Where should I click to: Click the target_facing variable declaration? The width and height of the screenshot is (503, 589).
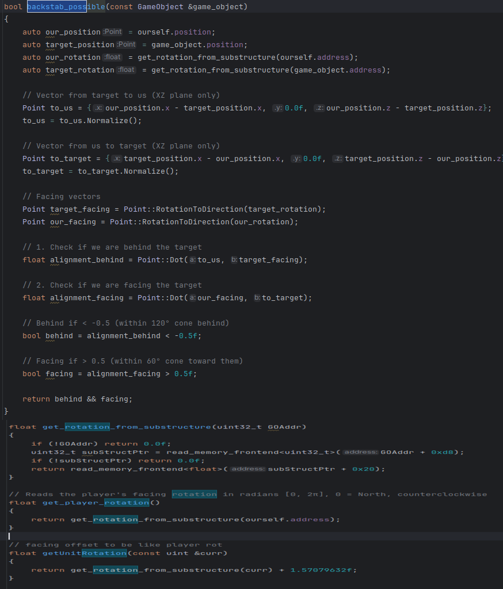point(80,209)
